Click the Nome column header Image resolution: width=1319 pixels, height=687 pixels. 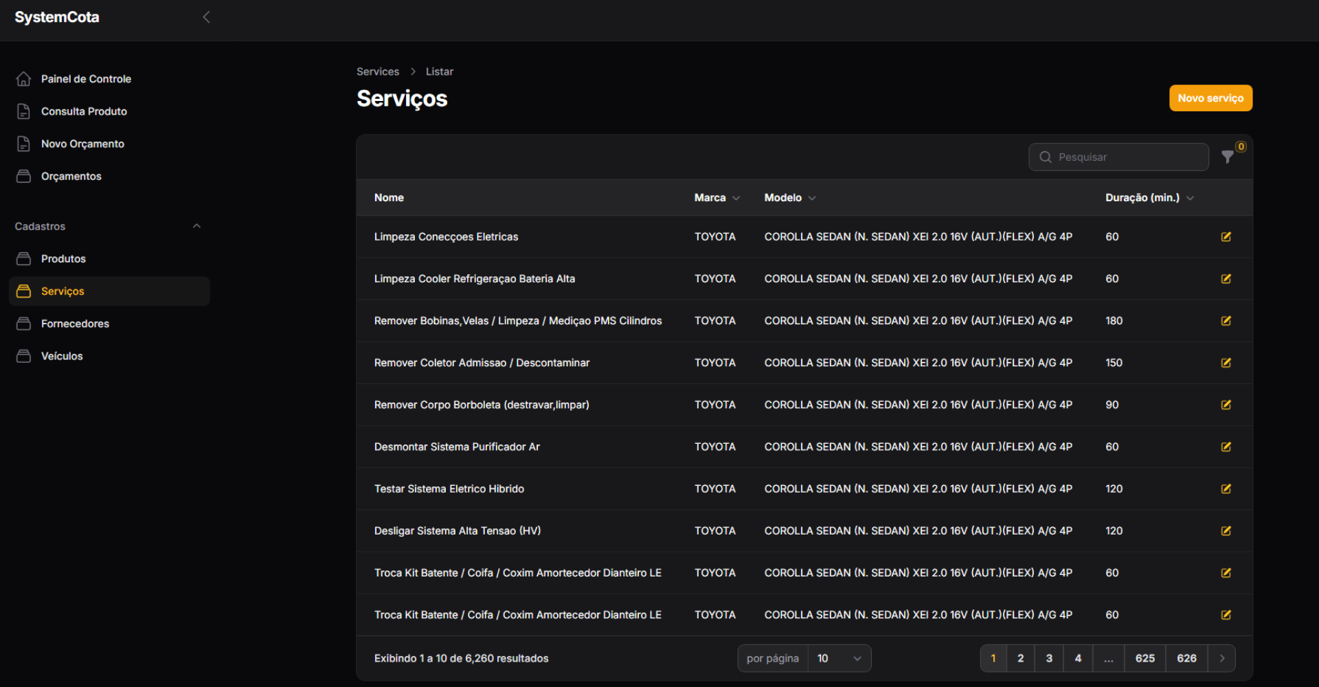(x=389, y=198)
